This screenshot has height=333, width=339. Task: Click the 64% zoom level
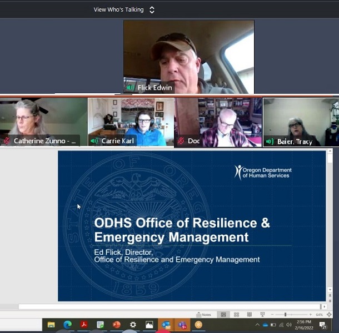319,315
